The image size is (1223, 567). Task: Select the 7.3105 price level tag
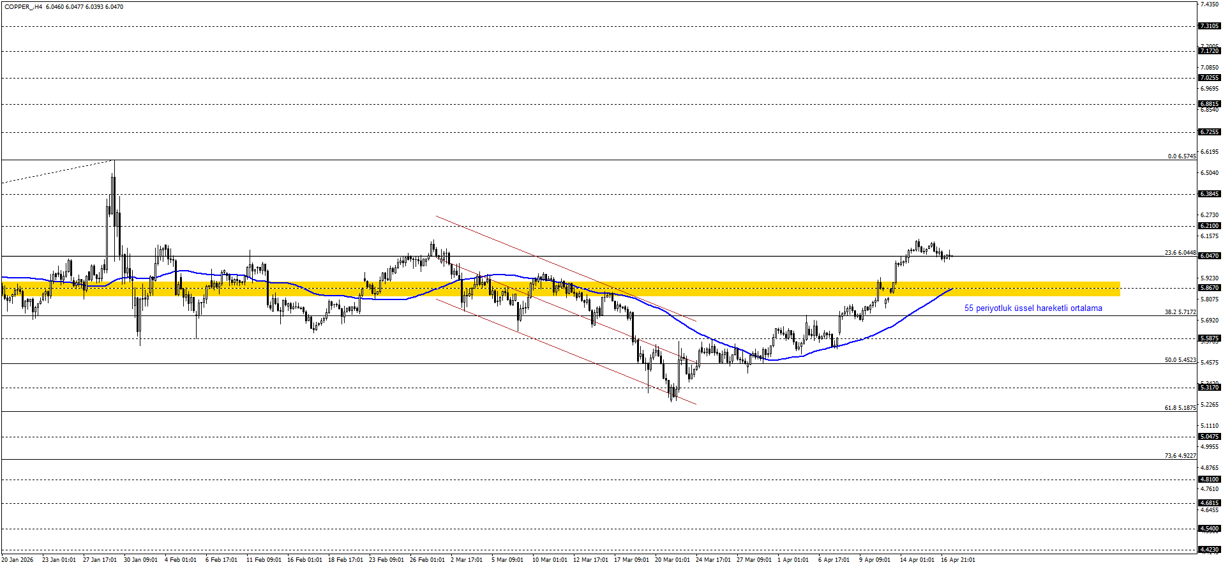[x=1210, y=26]
